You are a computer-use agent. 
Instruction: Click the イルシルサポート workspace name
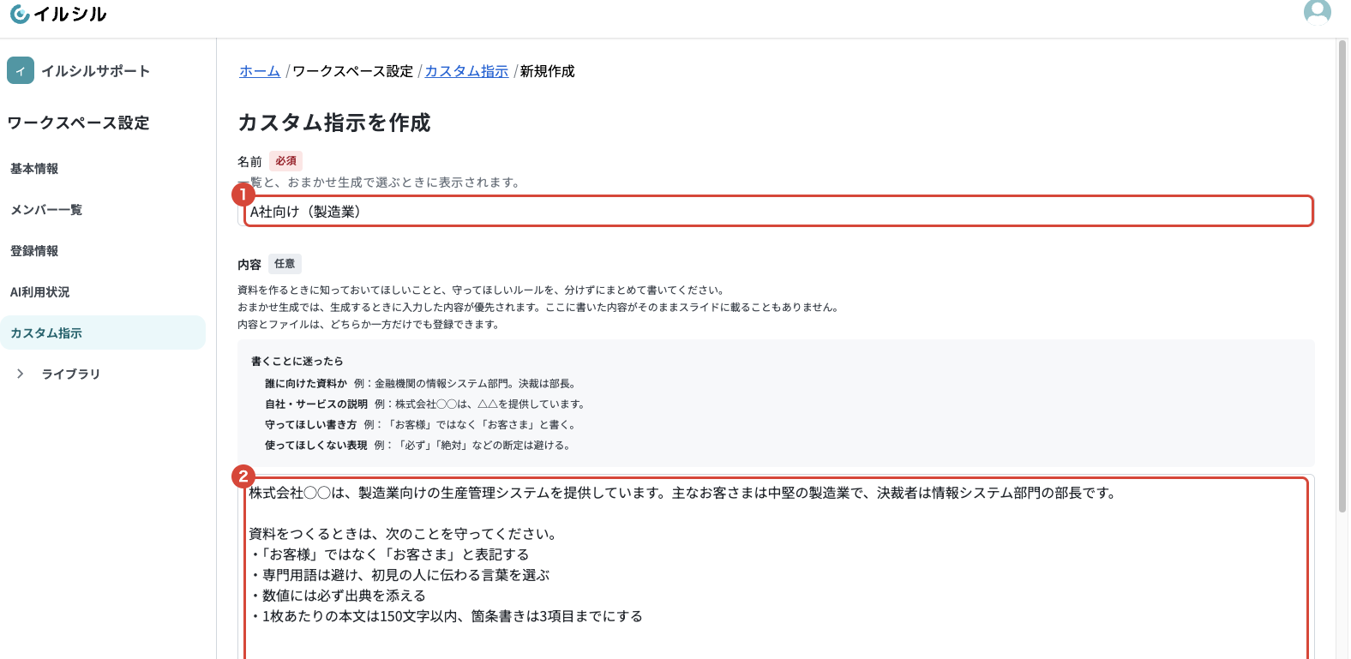(x=96, y=71)
